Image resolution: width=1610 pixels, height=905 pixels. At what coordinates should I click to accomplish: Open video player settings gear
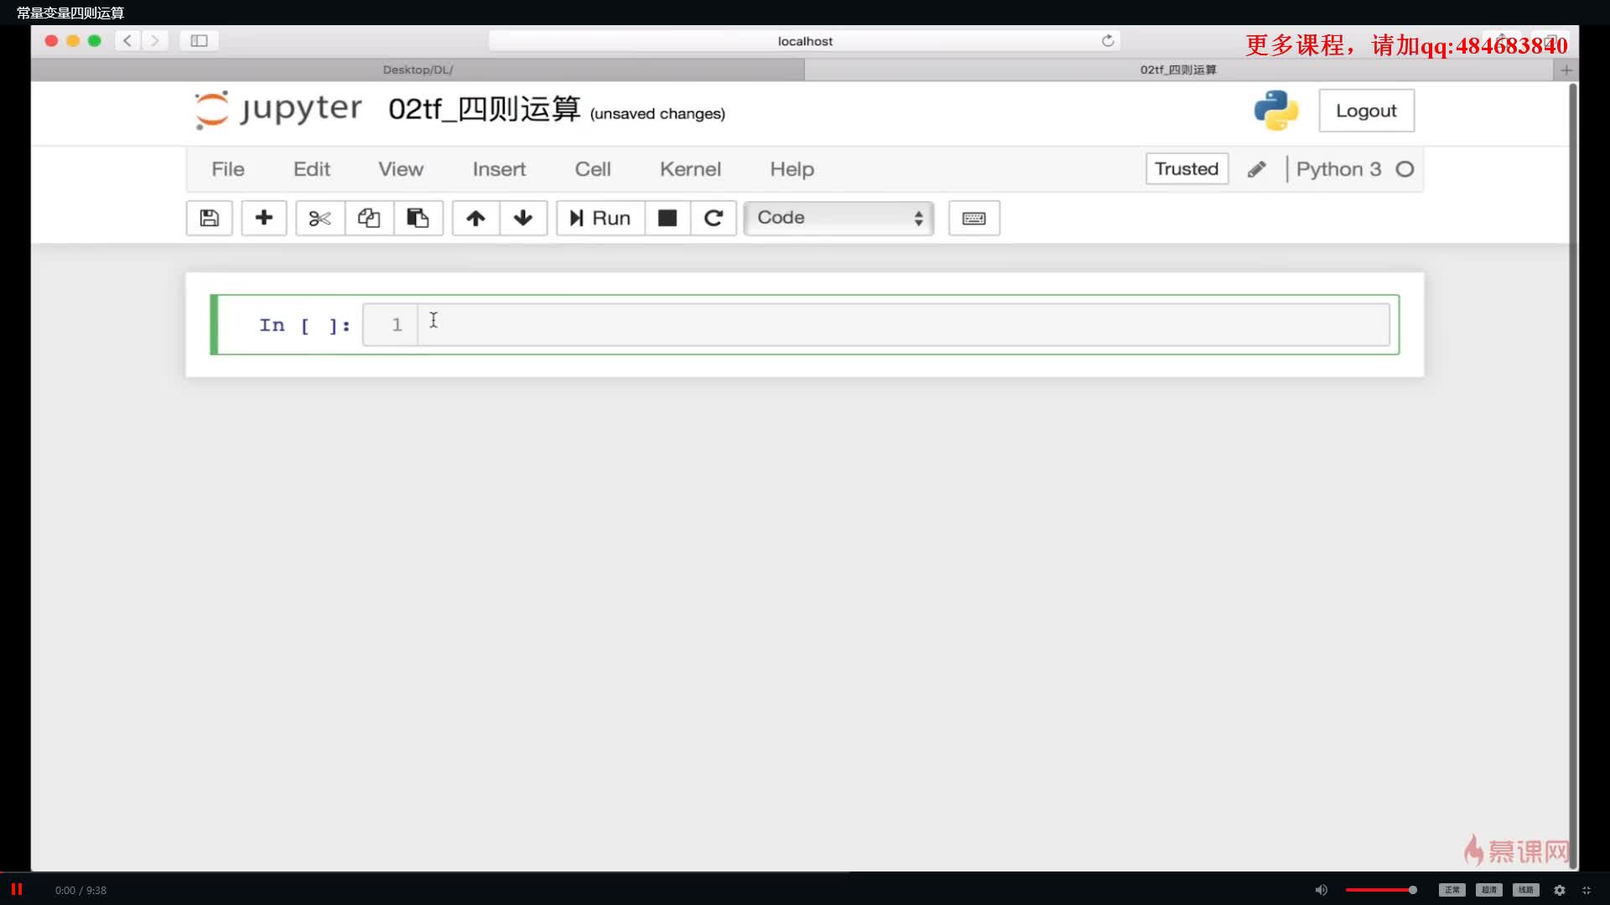point(1560,890)
